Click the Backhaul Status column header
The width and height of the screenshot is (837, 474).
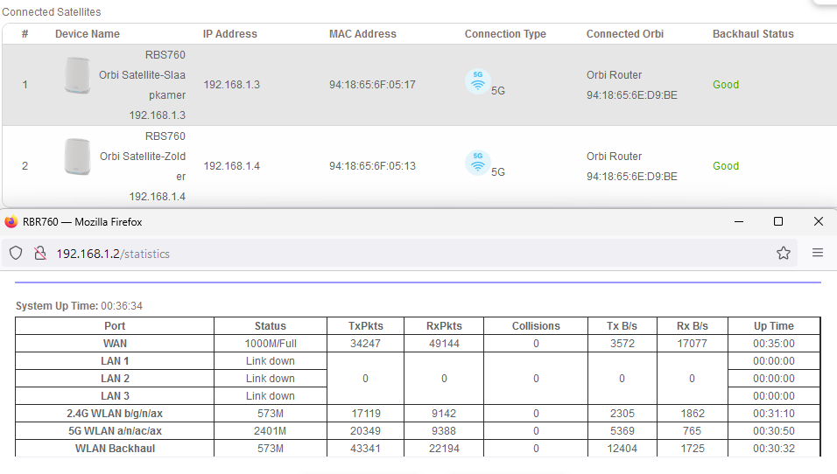[753, 33]
